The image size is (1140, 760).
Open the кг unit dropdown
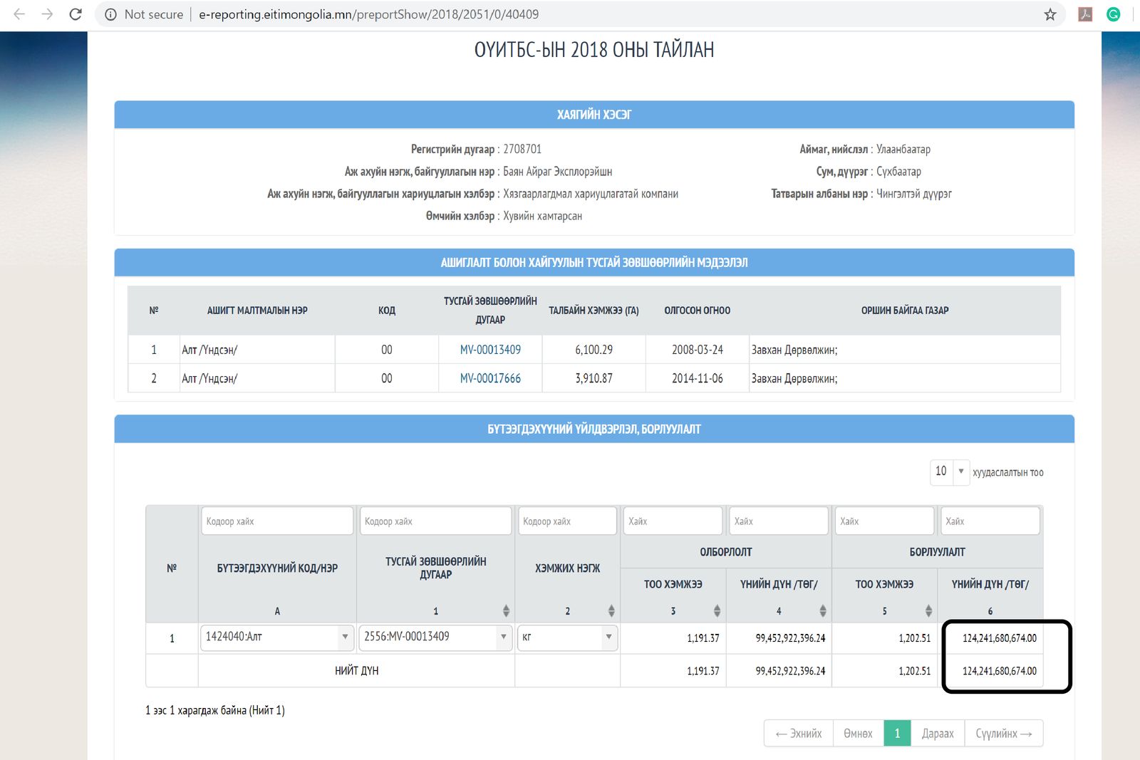coord(567,637)
